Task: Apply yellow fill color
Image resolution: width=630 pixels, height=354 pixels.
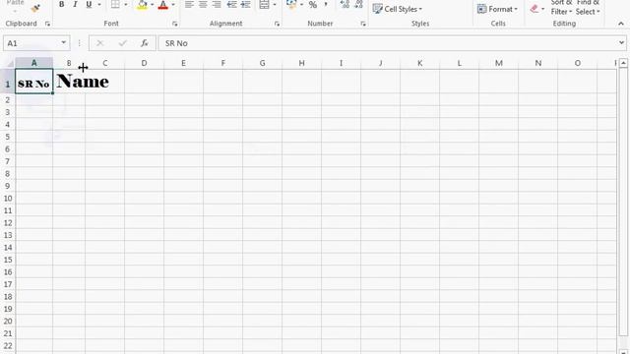Action: click(142, 5)
